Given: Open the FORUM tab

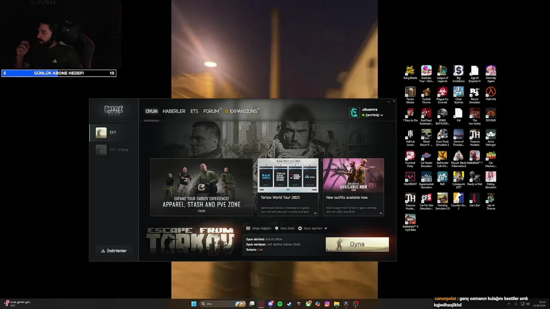Looking at the screenshot, I should point(212,111).
